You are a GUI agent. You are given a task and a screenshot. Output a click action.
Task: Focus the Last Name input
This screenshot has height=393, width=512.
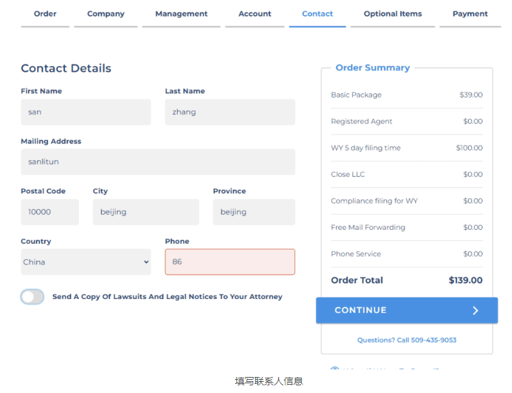229,112
